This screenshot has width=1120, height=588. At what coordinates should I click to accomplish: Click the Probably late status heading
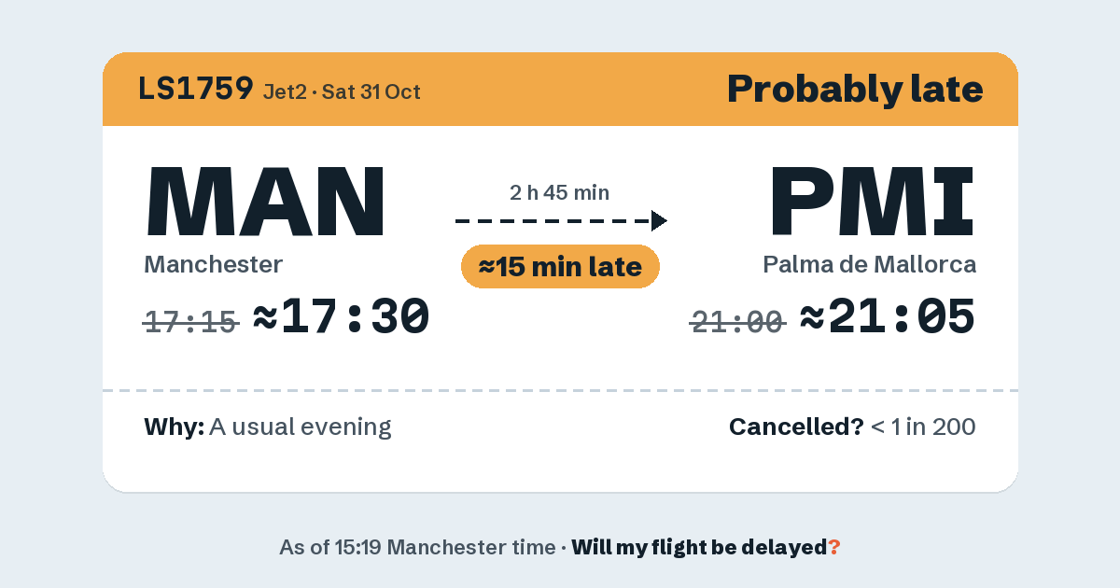(x=855, y=90)
